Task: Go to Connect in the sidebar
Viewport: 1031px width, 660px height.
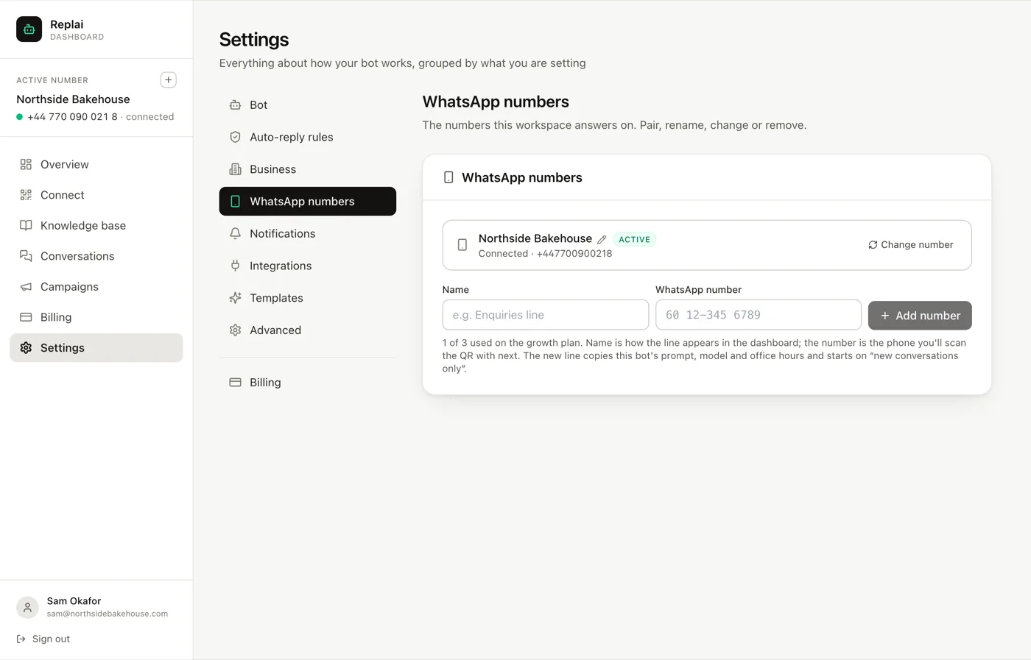Action: click(96, 195)
